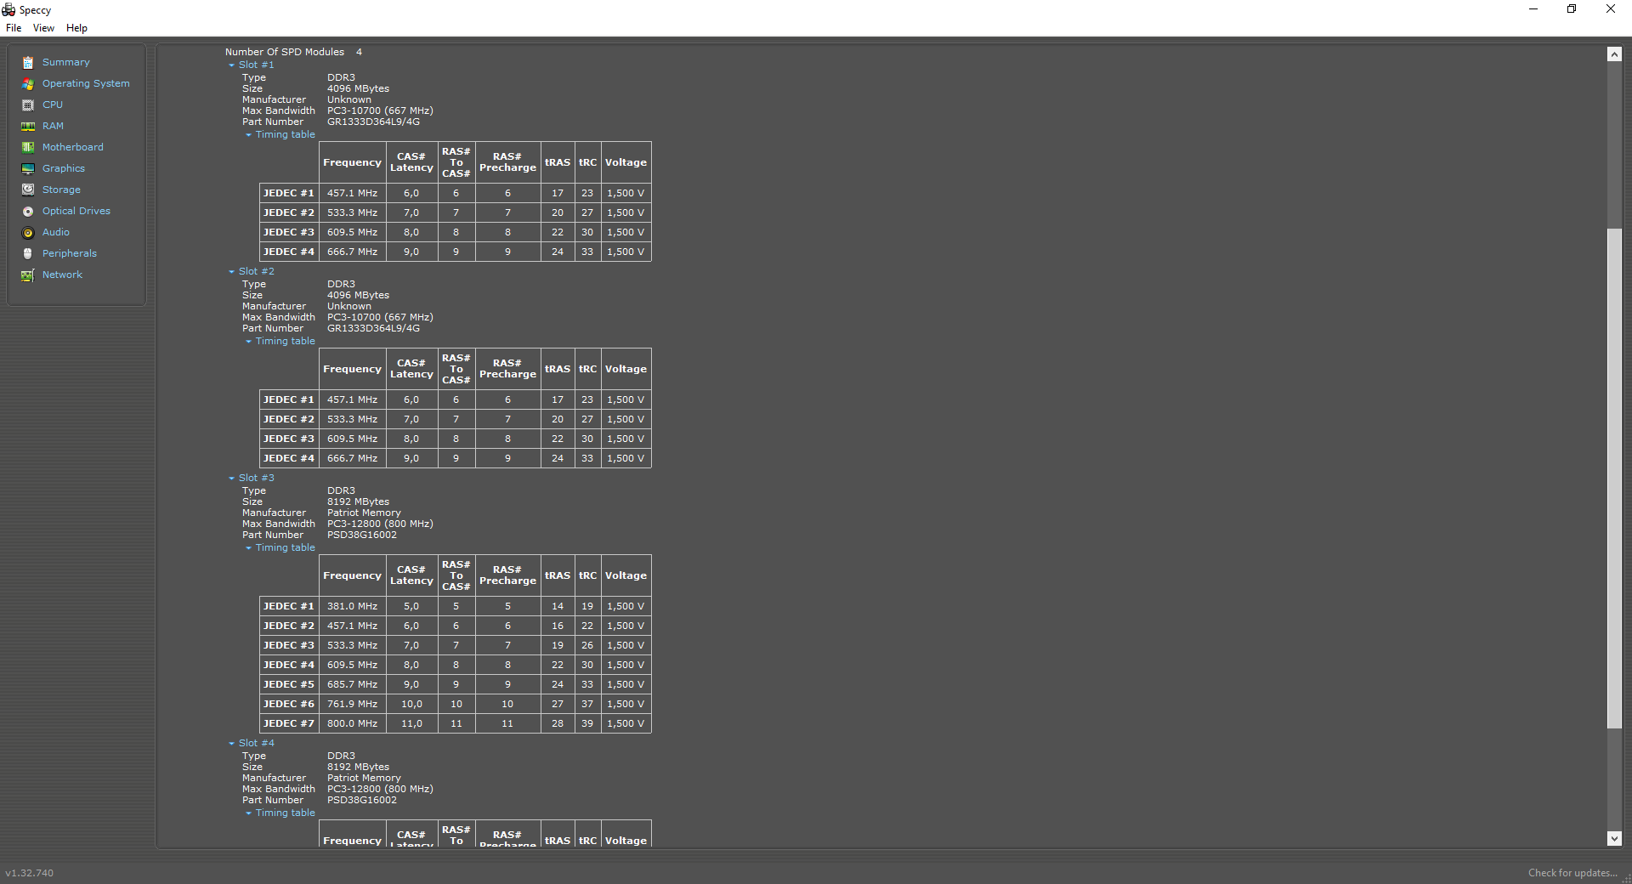Image resolution: width=1632 pixels, height=884 pixels.
Task: Click the 381.0 MHz frequency cell
Action: pyautogui.click(x=352, y=606)
